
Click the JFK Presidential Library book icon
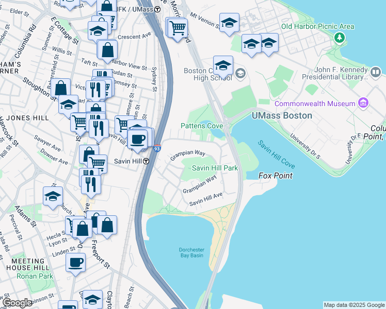(x=375, y=73)
